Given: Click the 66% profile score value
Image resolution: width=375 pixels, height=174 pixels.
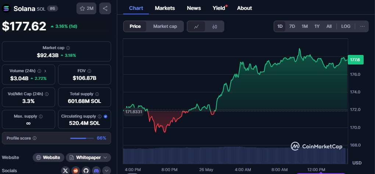Looking at the screenshot, I should click(101, 138).
